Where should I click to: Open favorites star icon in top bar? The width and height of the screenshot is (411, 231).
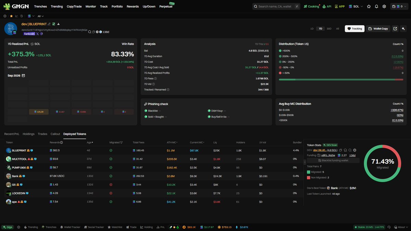point(369,7)
